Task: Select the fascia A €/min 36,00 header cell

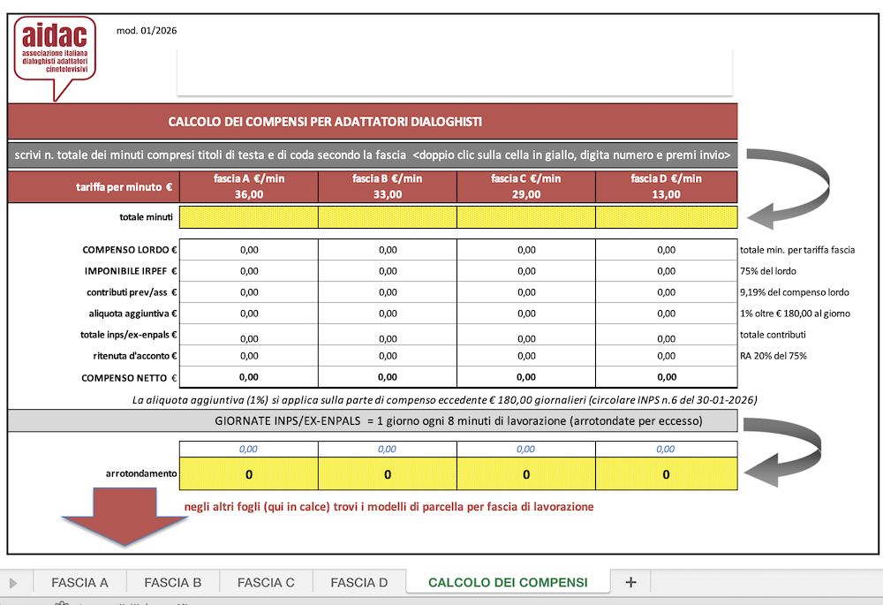Action: 249,187
